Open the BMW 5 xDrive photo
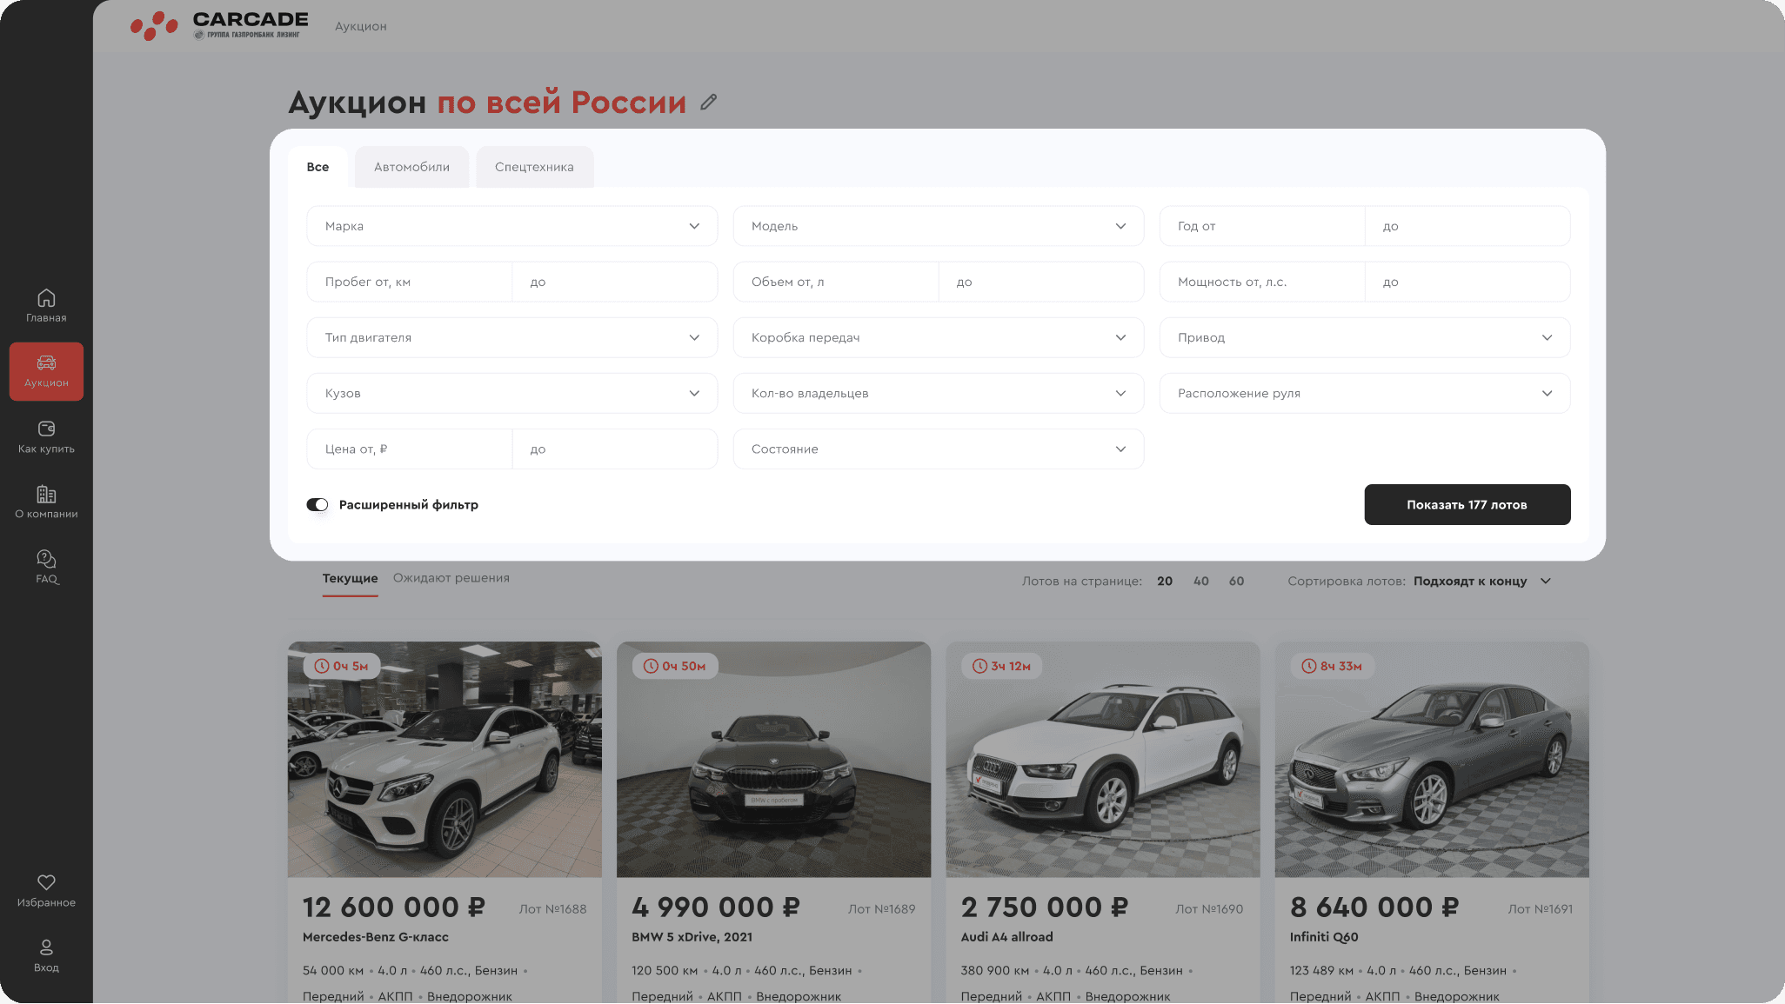The width and height of the screenshot is (1785, 1004). tap(773, 760)
